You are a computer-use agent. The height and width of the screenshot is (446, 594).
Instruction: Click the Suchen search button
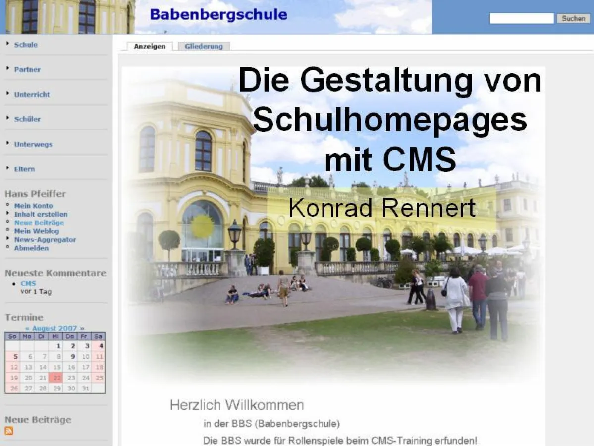click(x=573, y=19)
